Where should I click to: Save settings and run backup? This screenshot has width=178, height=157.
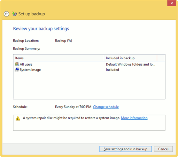[125, 149]
